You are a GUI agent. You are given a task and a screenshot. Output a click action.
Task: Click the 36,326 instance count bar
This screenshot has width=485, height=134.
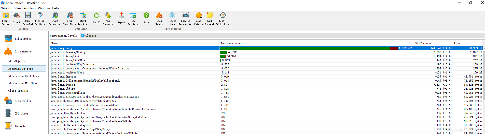pos(223,56)
